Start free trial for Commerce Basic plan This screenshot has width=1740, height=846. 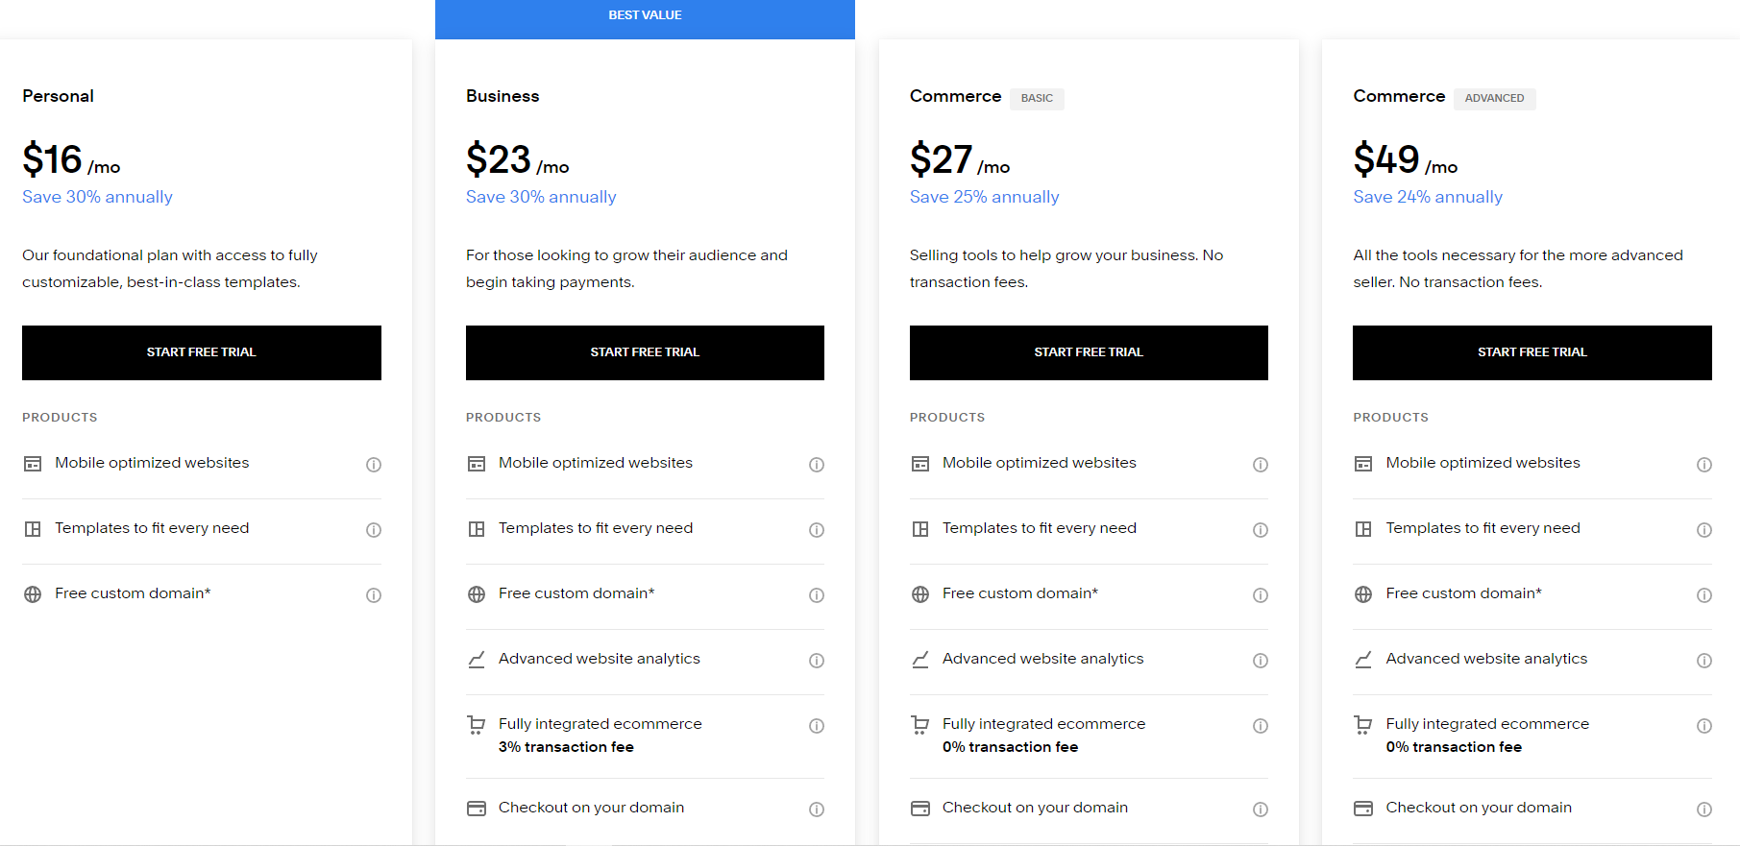[x=1089, y=352]
